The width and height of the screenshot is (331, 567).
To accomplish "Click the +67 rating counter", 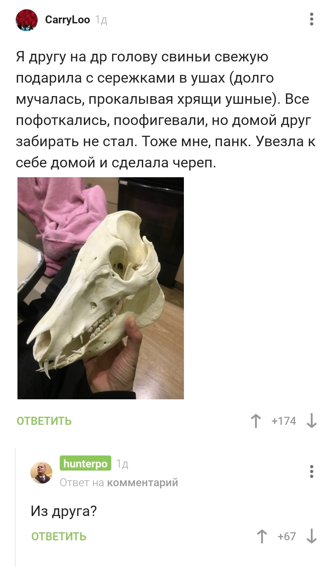I will (287, 536).
